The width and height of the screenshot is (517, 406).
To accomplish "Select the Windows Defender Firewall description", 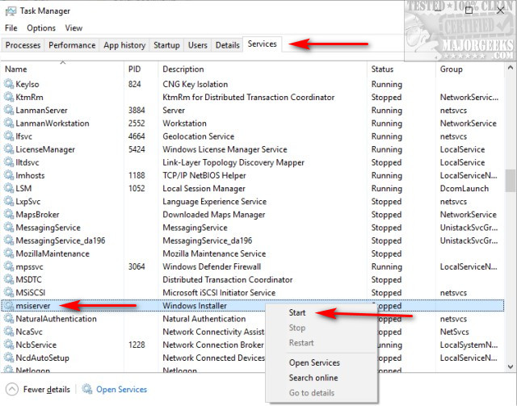I will click(212, 266).
